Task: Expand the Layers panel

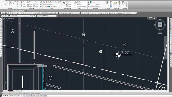Action: click(x=52, y=8)
